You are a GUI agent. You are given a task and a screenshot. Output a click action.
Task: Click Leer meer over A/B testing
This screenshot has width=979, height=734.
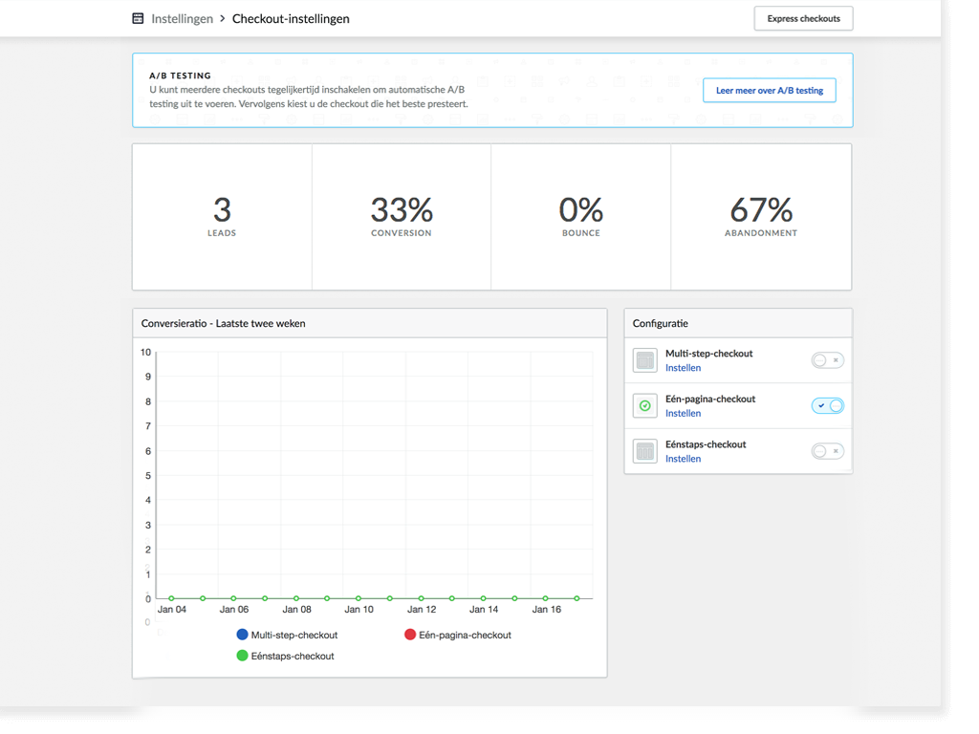pyautogui.click(x=770, y=91)
